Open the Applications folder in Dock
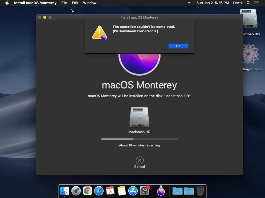The height and width of the screenshot is (198, 265). click(178, 191)
